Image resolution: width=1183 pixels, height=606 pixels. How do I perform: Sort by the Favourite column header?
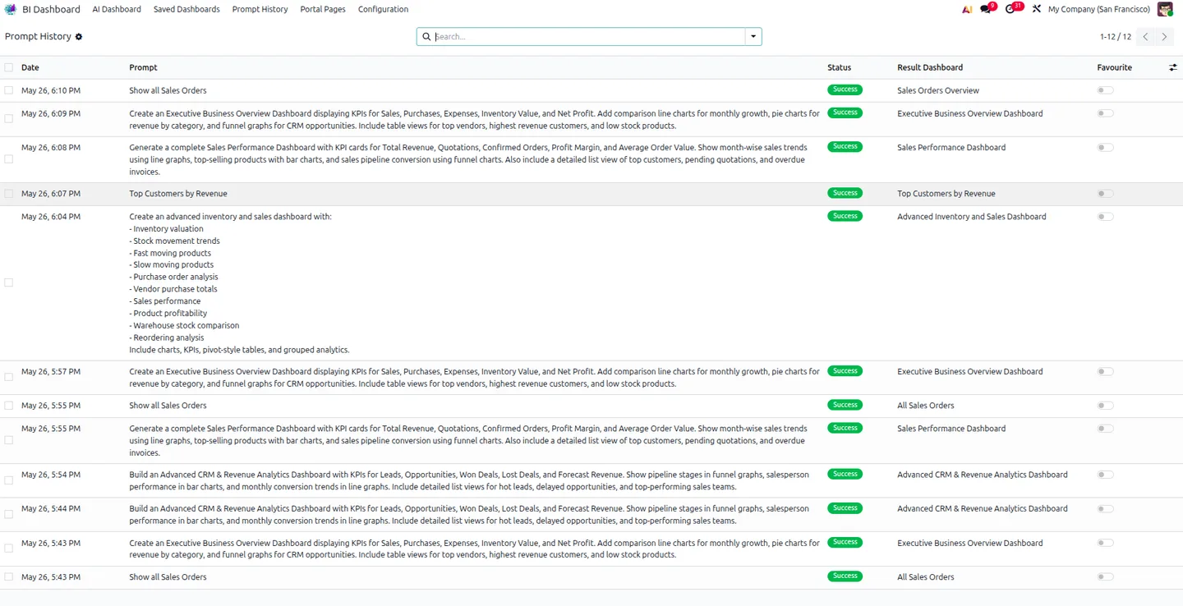click(1114, 67)
